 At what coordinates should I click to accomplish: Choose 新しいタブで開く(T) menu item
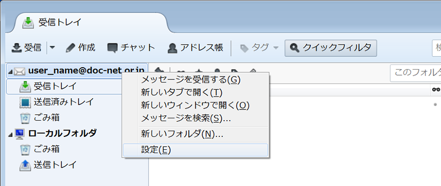[196, 92]
